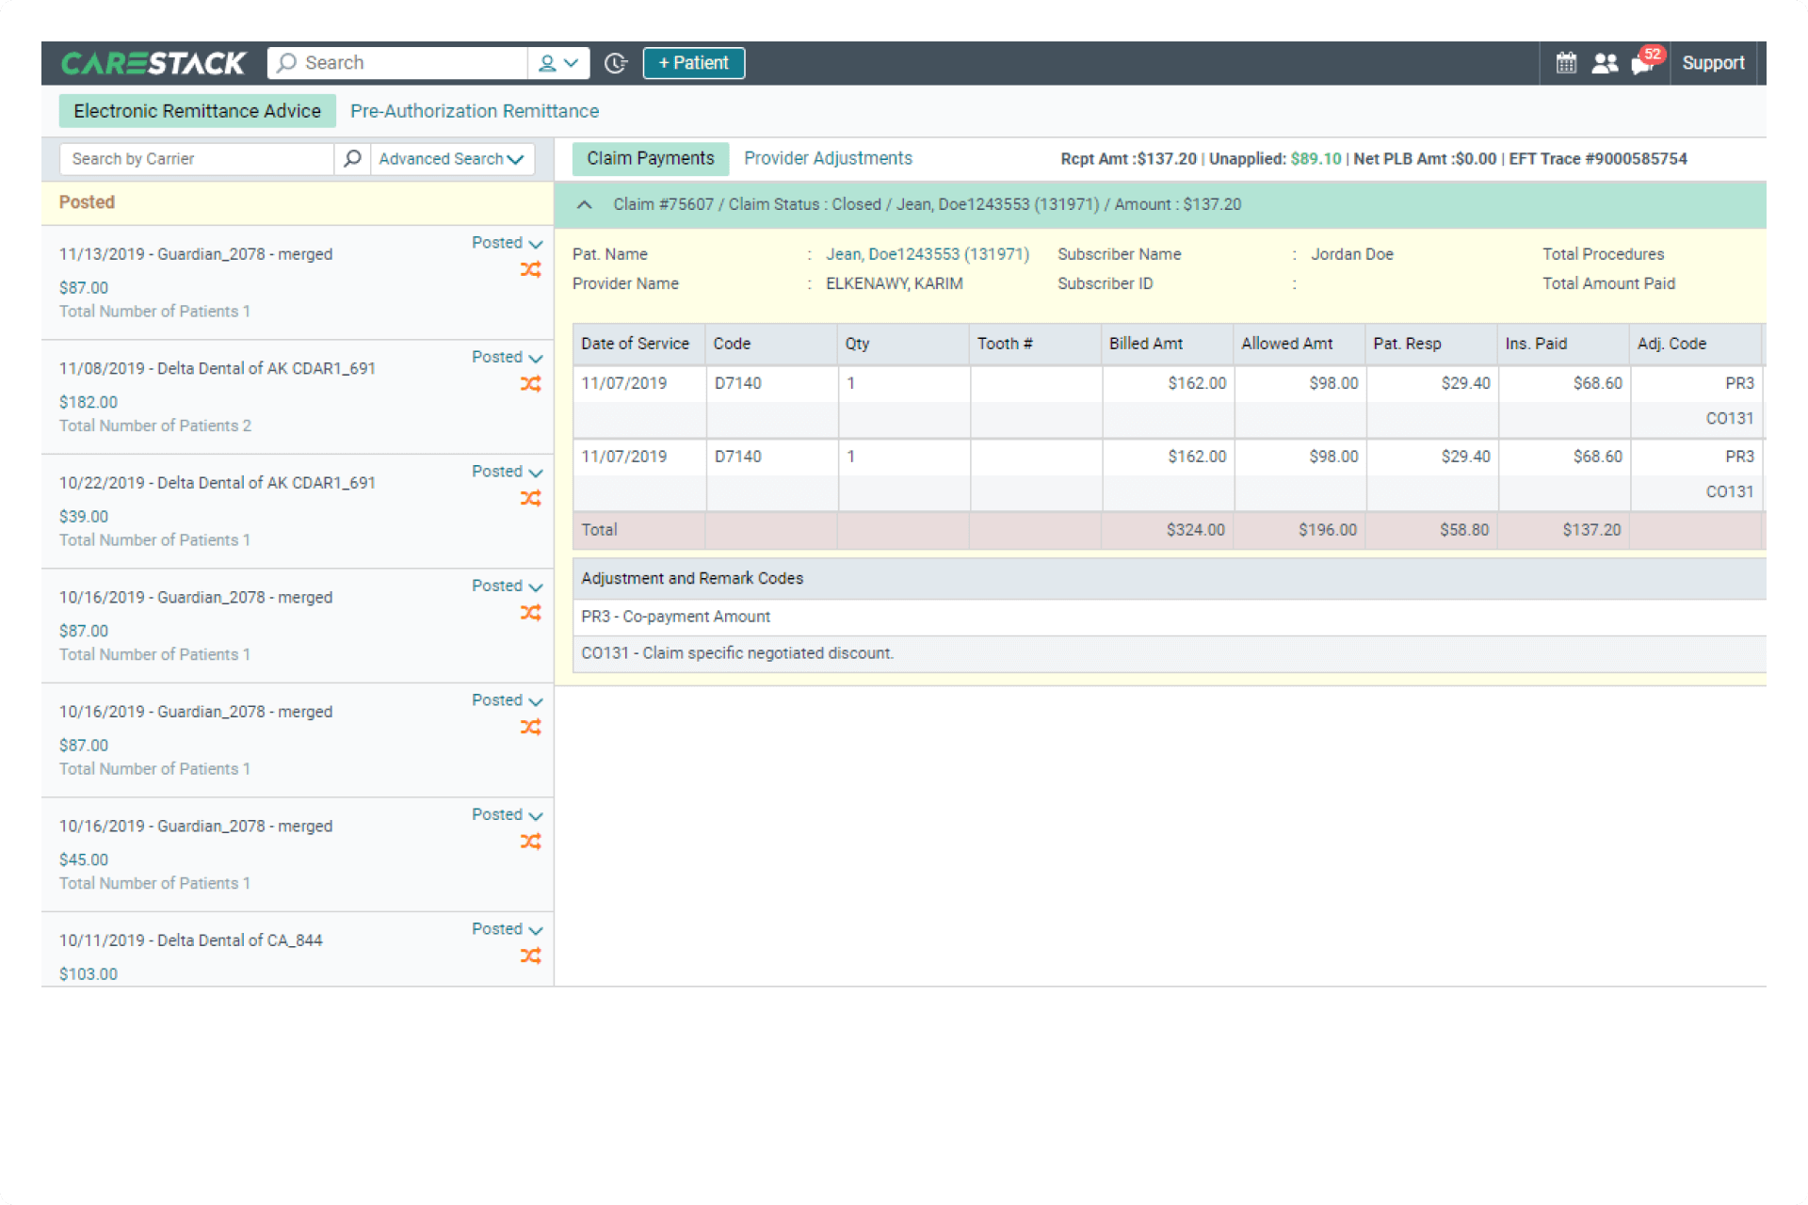Open notifications showing 52 unread messages
This screenshot has width=1808, height=1205.
click(x=1643, y=64)
